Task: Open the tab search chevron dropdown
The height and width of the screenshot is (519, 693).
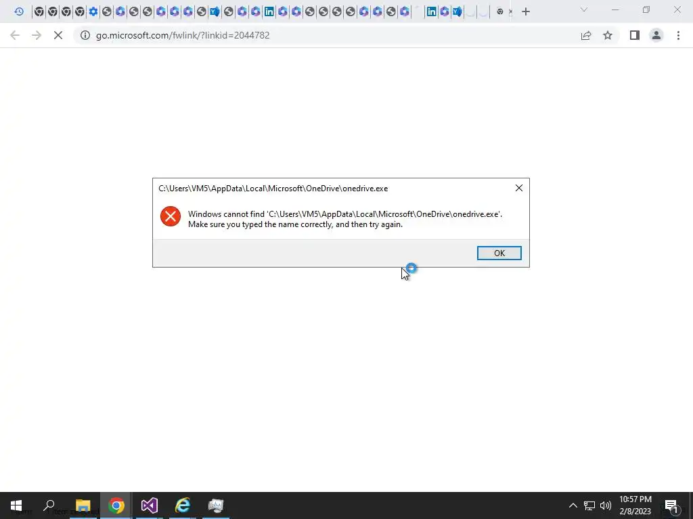Action: coord(584,9)
